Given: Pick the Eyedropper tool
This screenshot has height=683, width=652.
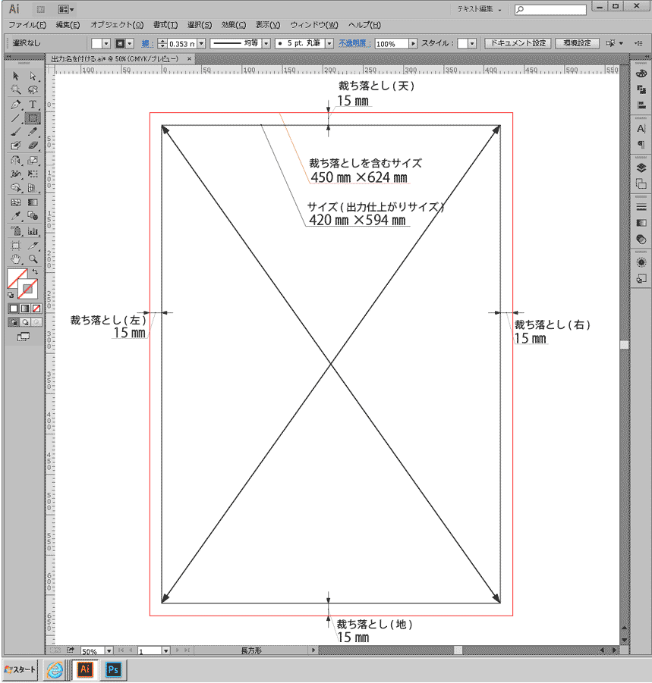Looking at the screenshot, I should click(x=16, y=217).
